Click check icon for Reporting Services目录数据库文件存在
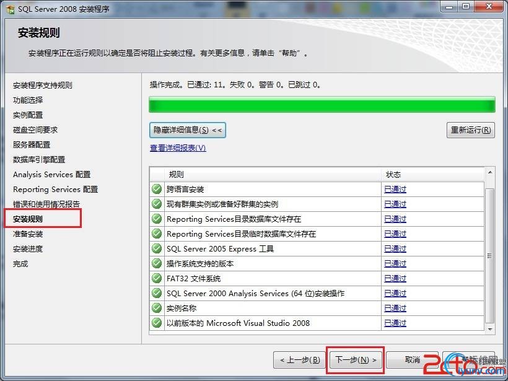 click(x=157, y=219)
